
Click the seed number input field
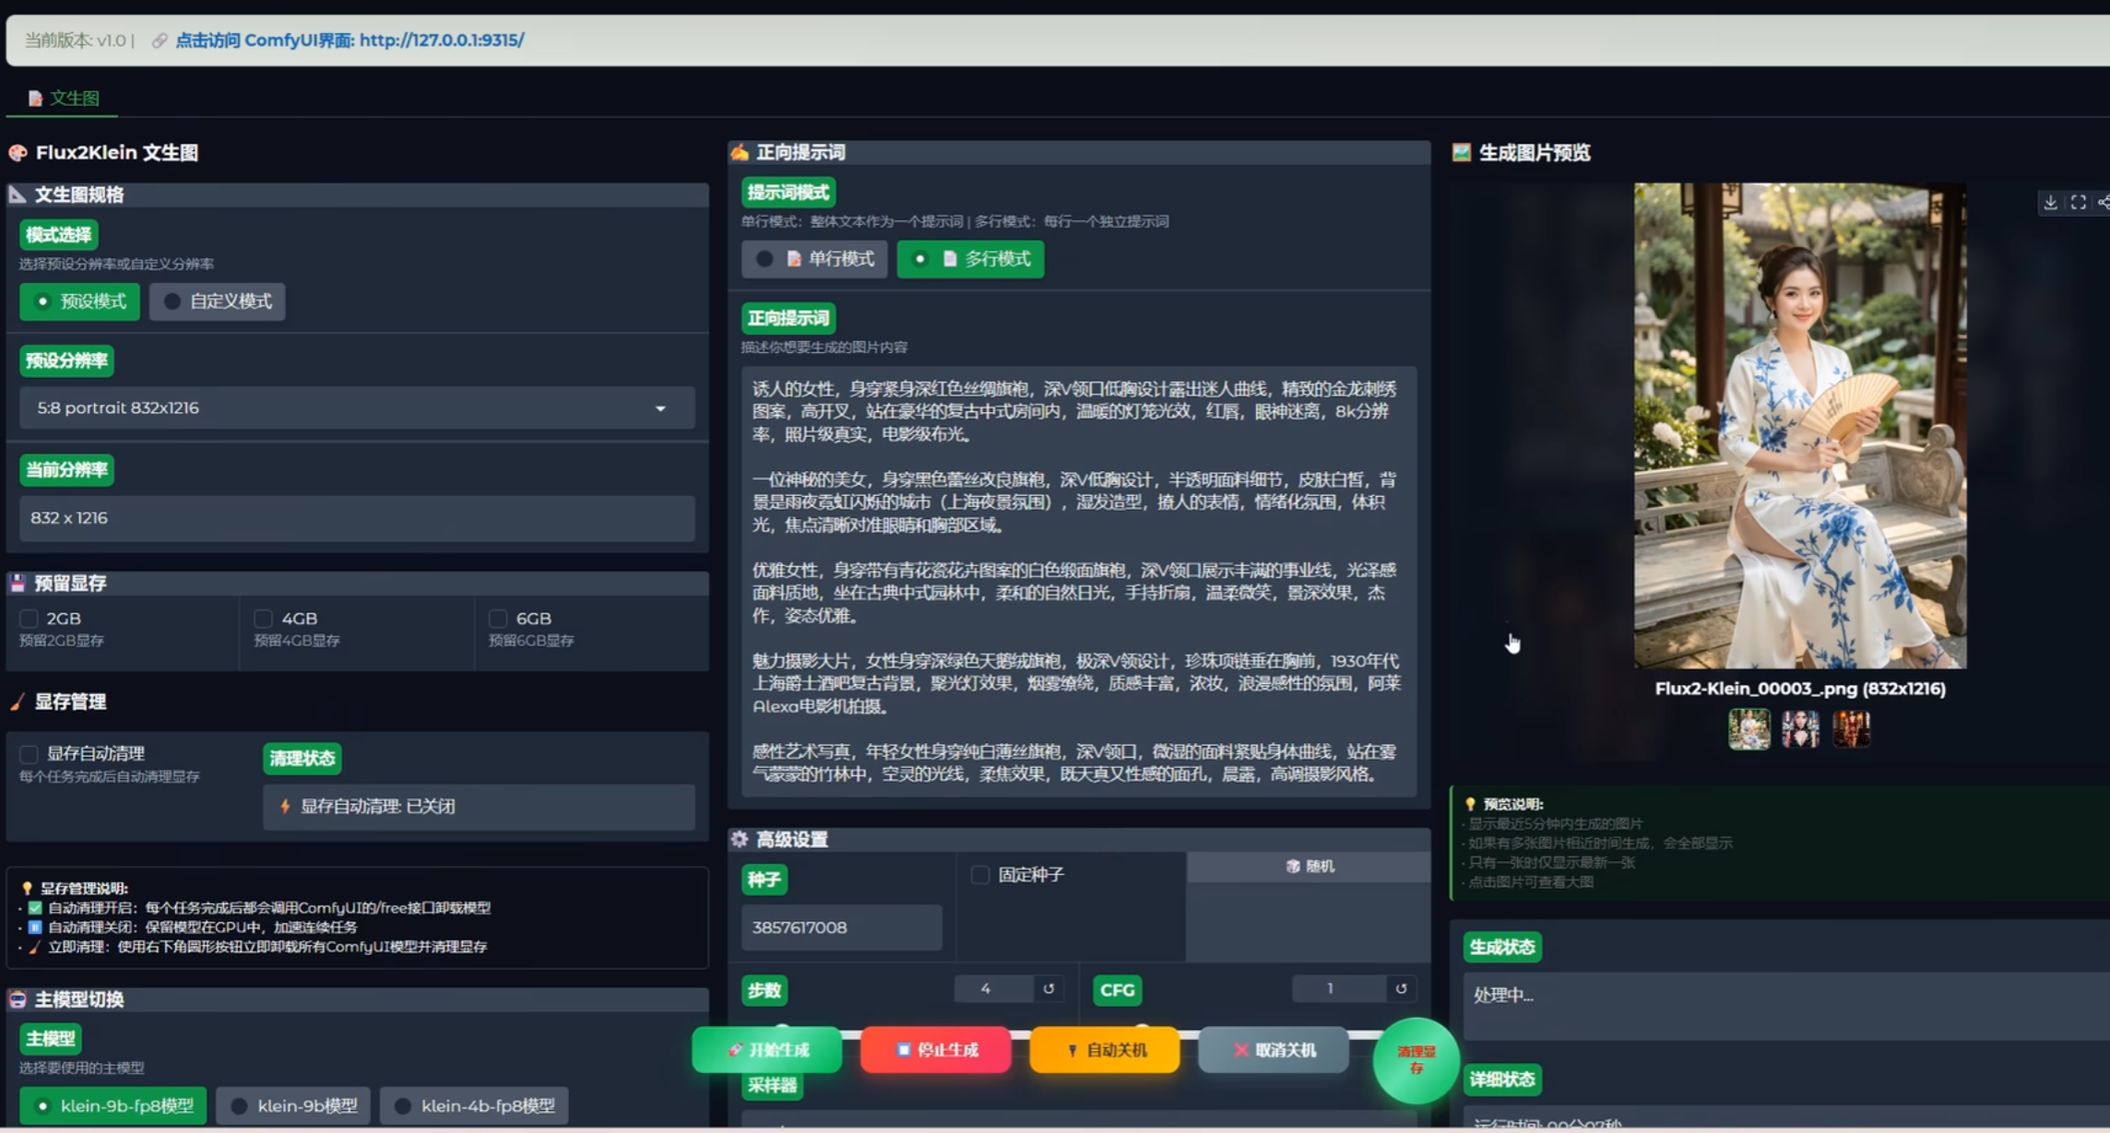click(841, 927)
